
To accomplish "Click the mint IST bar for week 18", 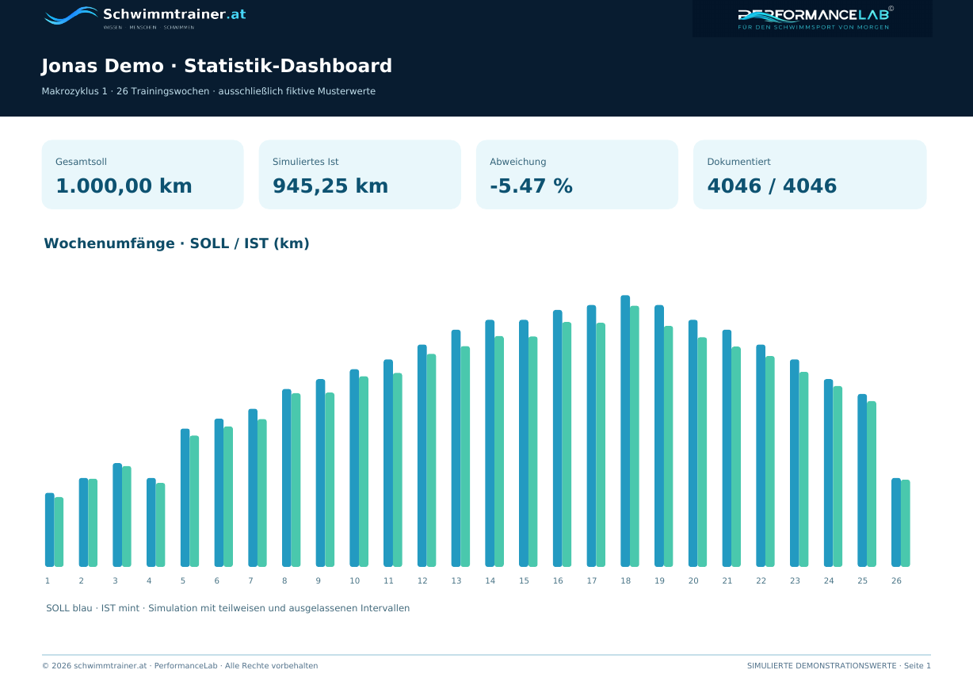I will point(635,436).
